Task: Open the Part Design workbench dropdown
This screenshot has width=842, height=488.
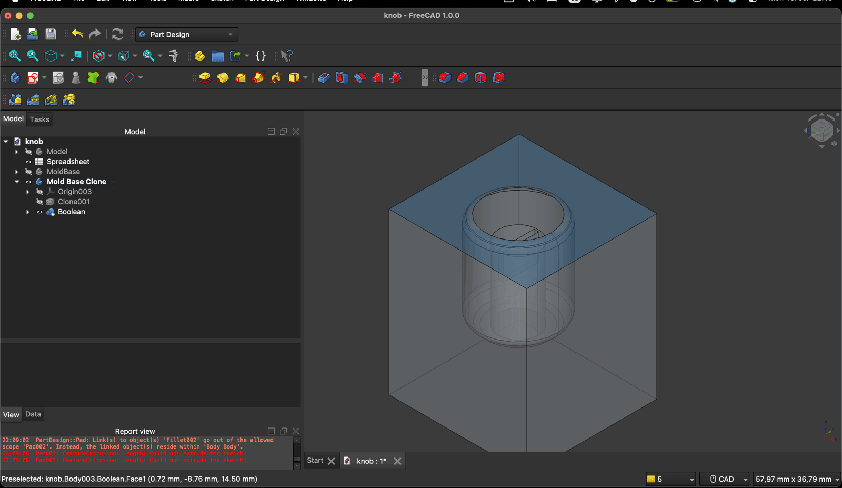Action: 187,34
